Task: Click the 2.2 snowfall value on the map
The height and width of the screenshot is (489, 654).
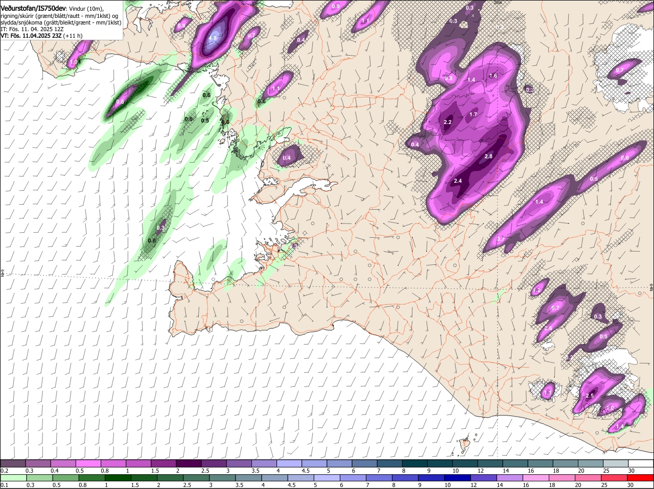Action: 448,122
